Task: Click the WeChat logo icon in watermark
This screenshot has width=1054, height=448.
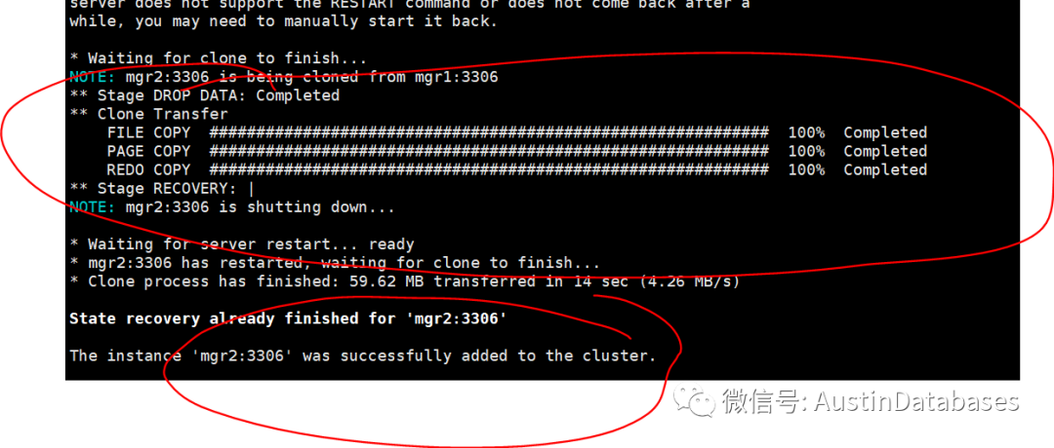Action: click(x=694, y=401)
